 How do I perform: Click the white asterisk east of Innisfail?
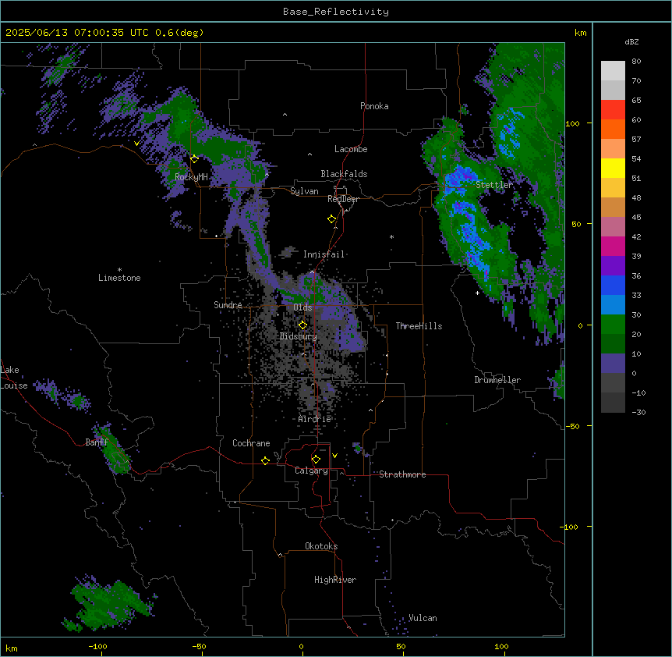click(391, 236)
